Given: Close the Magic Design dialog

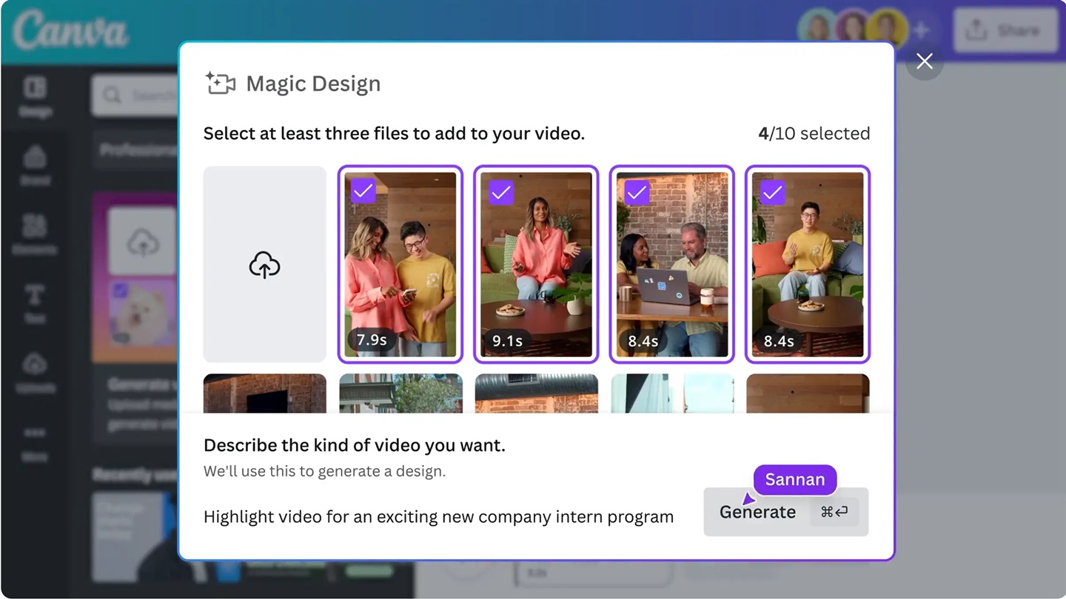Looking at the screenshot, I should point(924,61).
